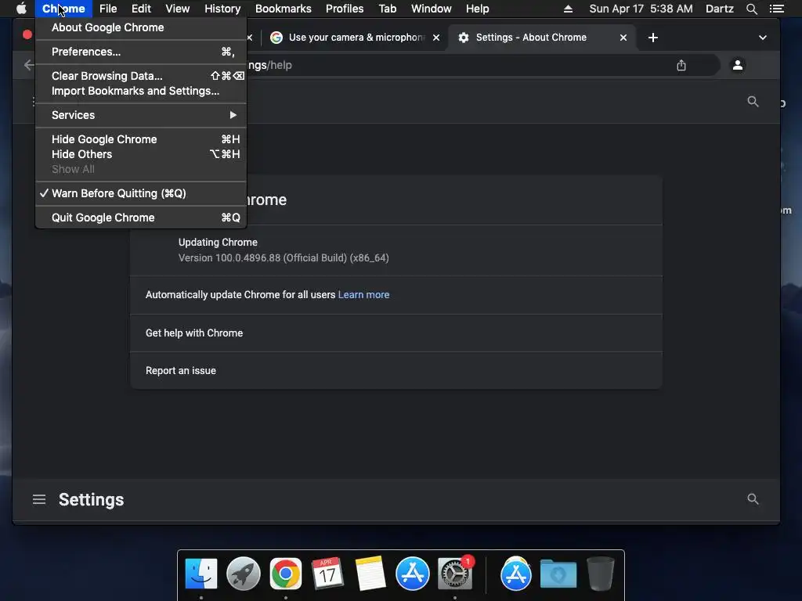Open Launchpad rocket in the Dock
The width and height of the screenshot is (802, 601).
pyautogui.click(x=244, y=574)
